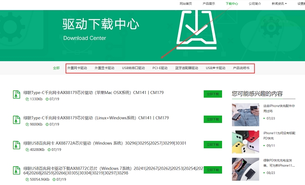Click the file icon beside the AX88772C driver
This screenshot has height=185, width=305.
click(16, 170)
